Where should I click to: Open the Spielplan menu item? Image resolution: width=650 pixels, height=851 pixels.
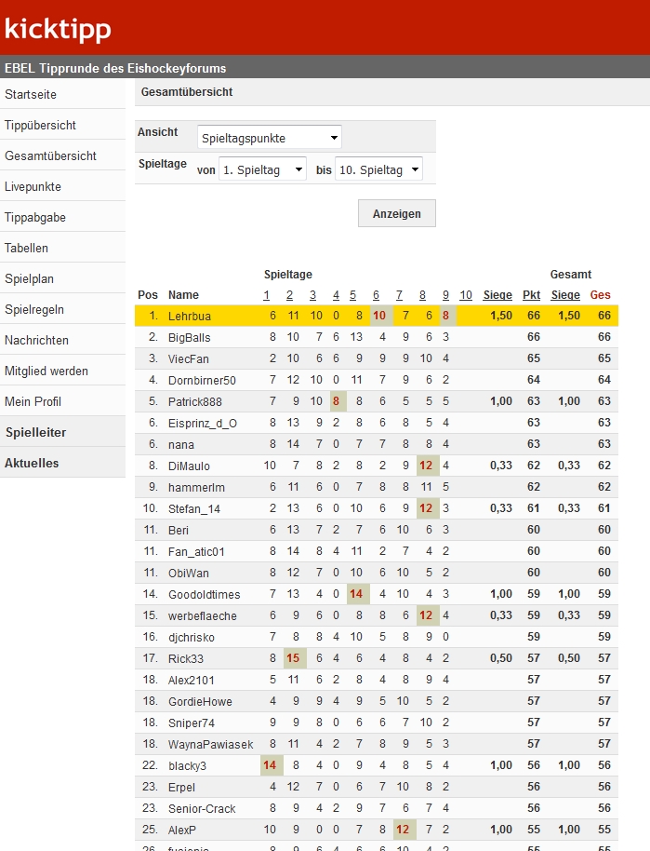pos(30,278)
